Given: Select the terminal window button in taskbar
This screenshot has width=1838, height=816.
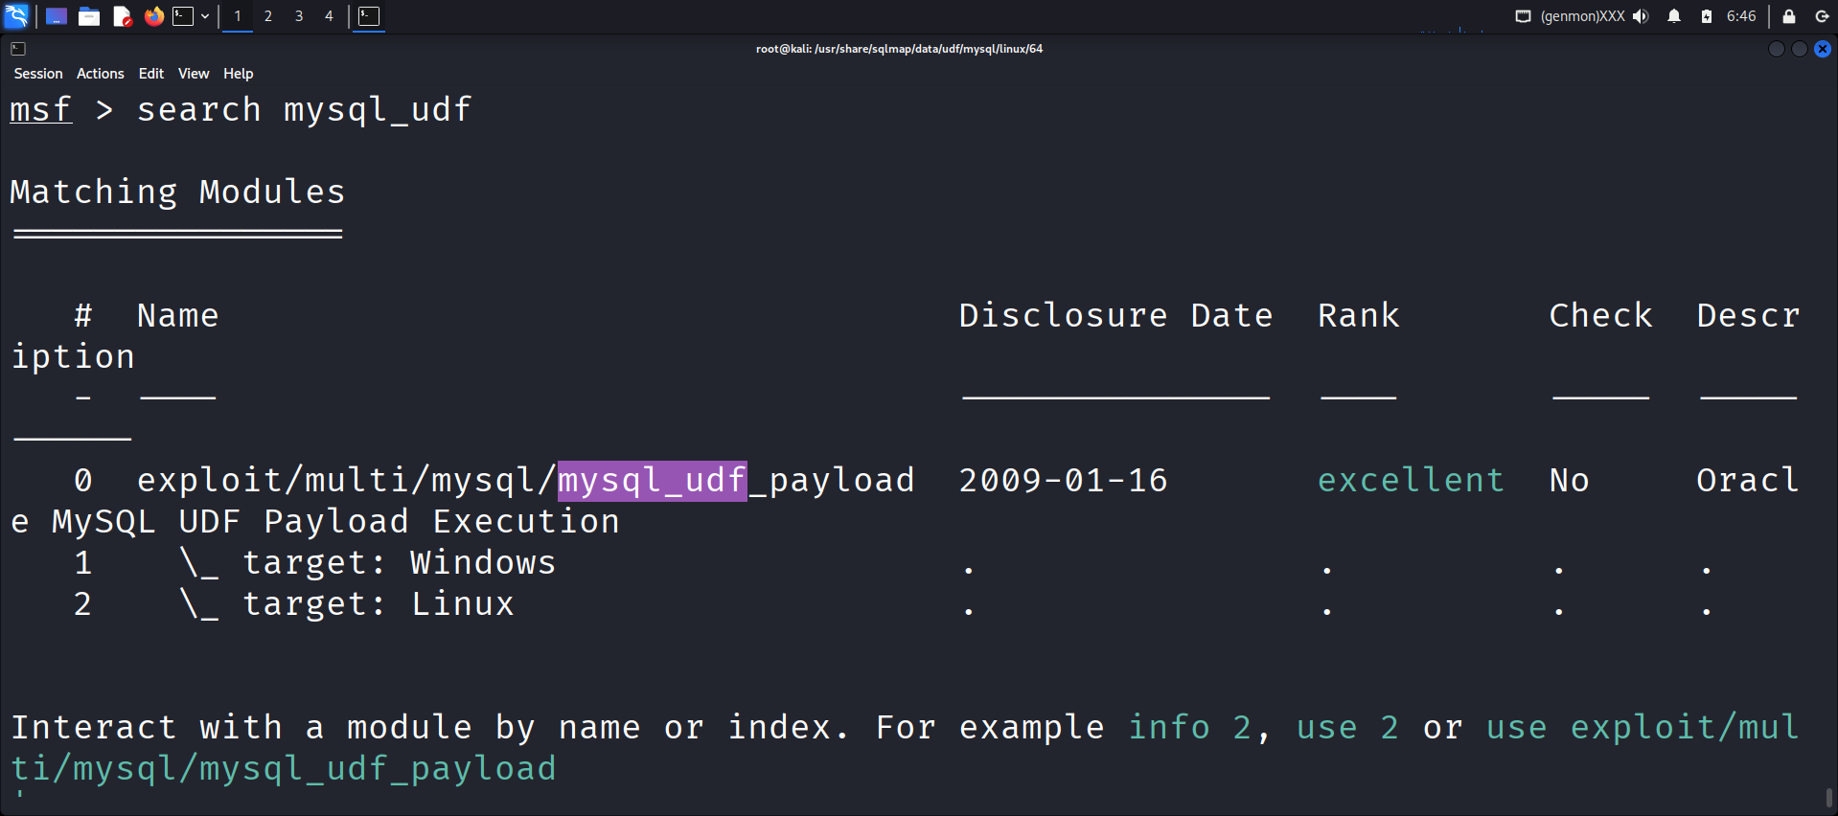Looking at the screenshot, I should (x=369, y=16).
